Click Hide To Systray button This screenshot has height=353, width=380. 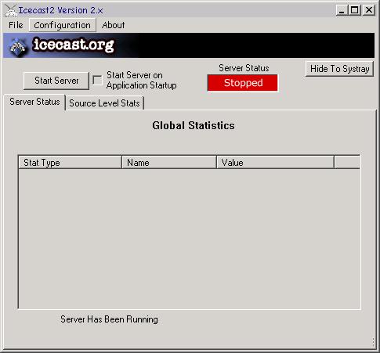(339, 69)
